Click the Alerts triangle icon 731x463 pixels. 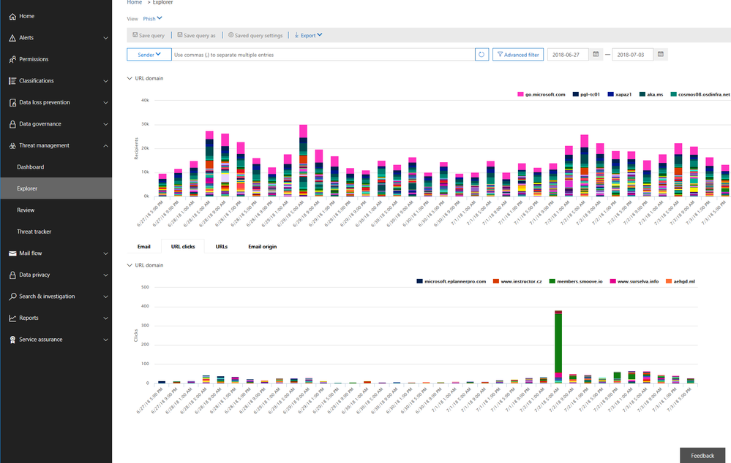(x=12, y=38)
